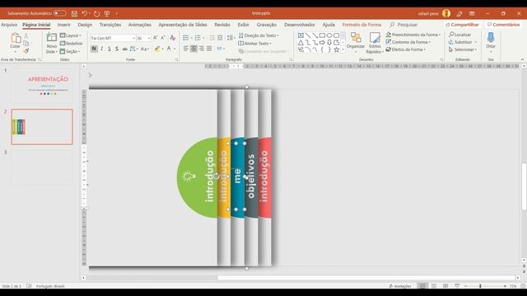Viewport: 527px width, 296px height.
Task: Click the save icon in title bar
Action: click(74, 13)
